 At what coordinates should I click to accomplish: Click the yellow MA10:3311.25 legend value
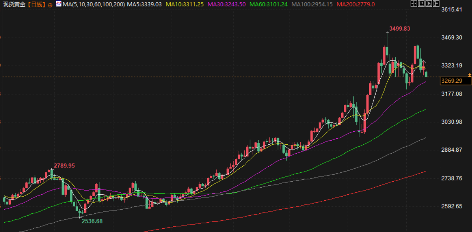click(x=185, y=4)
